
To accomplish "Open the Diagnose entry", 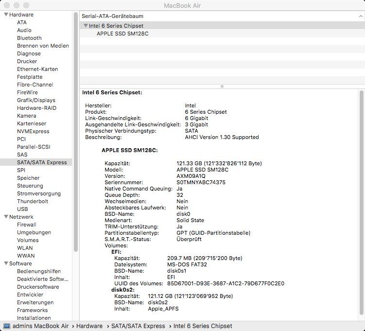I will point(29,53).
